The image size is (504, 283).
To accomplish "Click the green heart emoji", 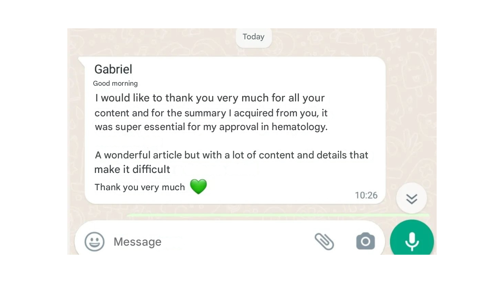I will [x=198, y=187].
